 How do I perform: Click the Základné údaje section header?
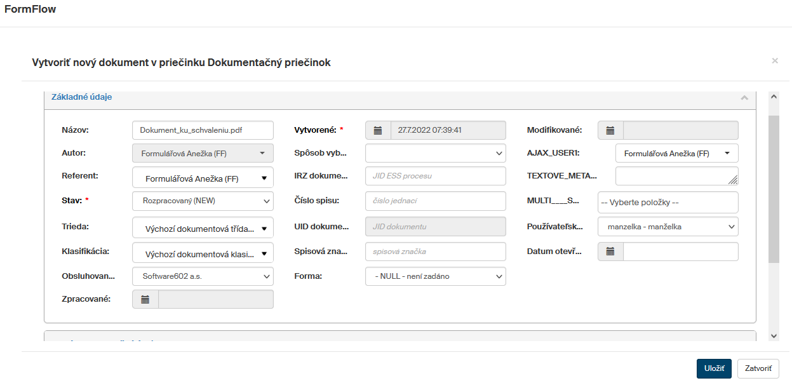(x=82, y=97)
